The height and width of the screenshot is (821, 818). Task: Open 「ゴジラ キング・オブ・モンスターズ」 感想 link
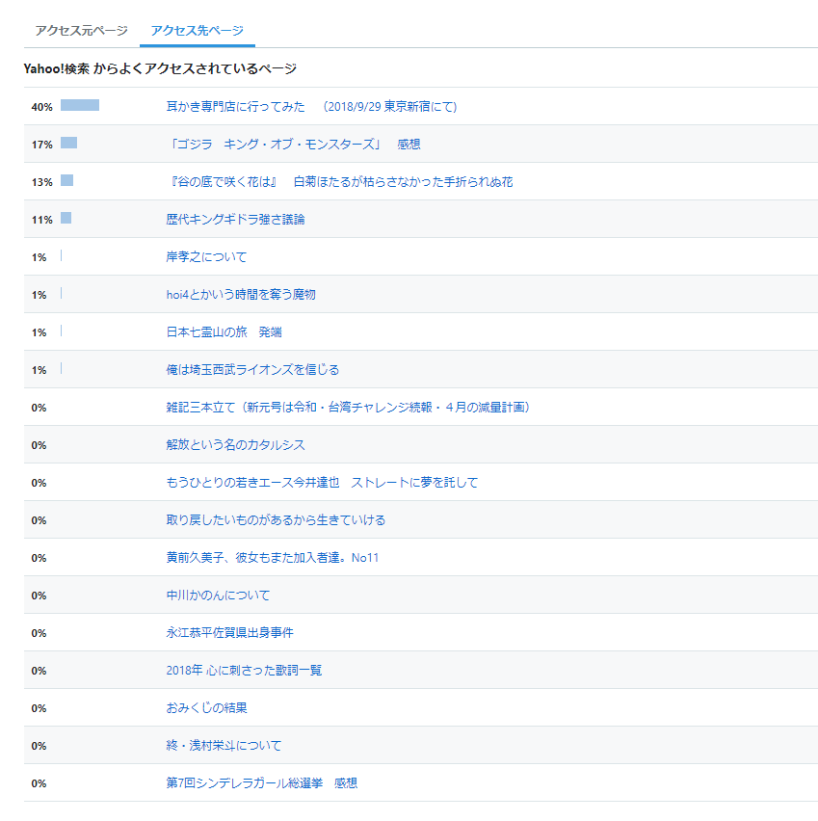293,145
